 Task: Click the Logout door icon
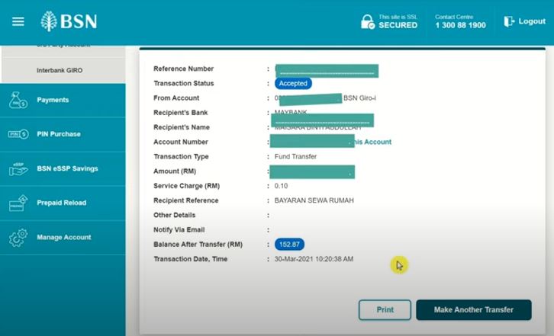click(510, 21)
